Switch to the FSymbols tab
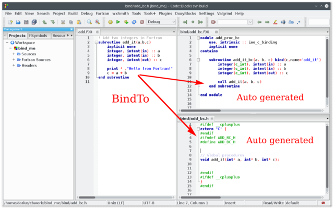334x209 pixels. click(x=38, y=35)
